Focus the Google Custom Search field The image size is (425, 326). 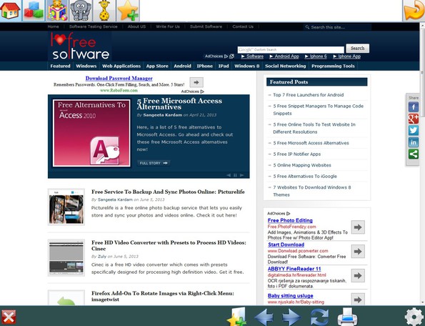click(291, 49)
